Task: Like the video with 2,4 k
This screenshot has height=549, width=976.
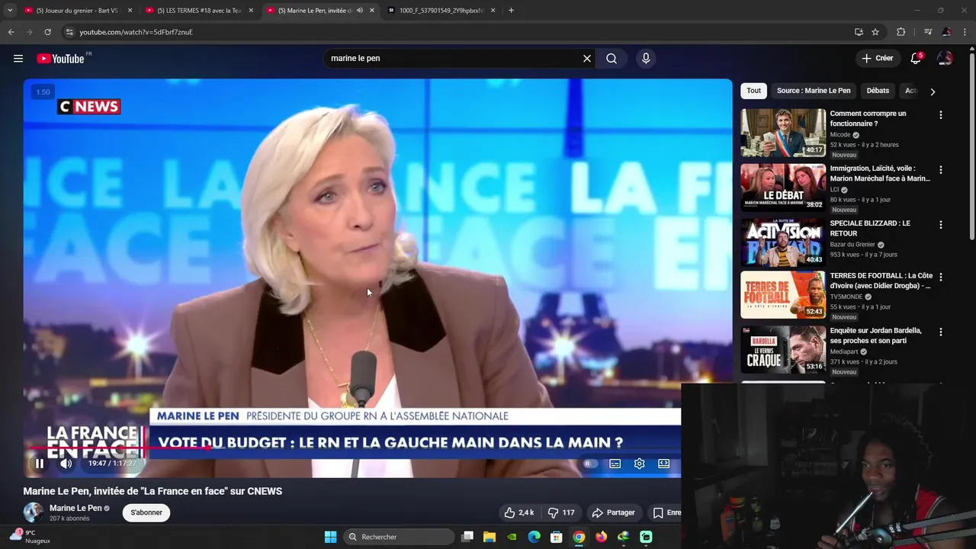Action: pyautogui.click(x=519, y=512)
